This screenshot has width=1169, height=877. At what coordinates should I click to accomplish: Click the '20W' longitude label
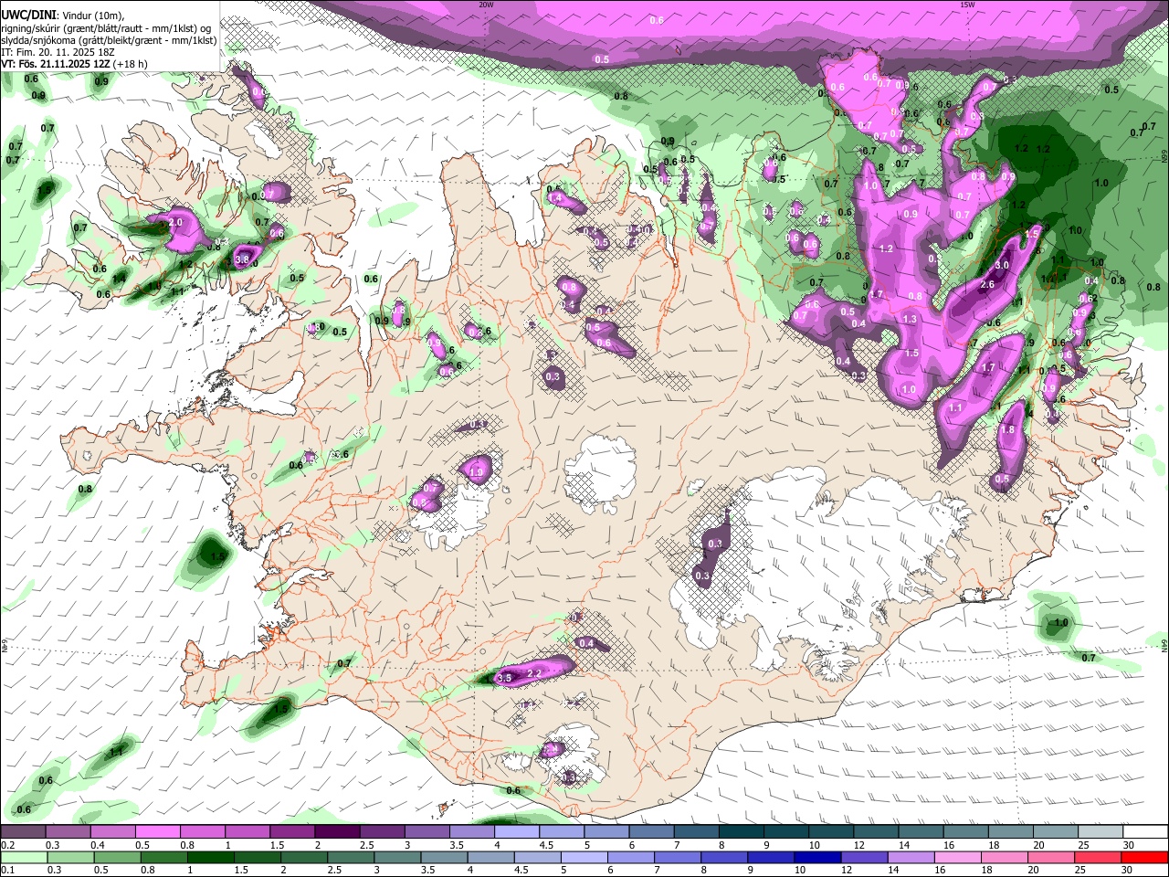tap(486, 5)
